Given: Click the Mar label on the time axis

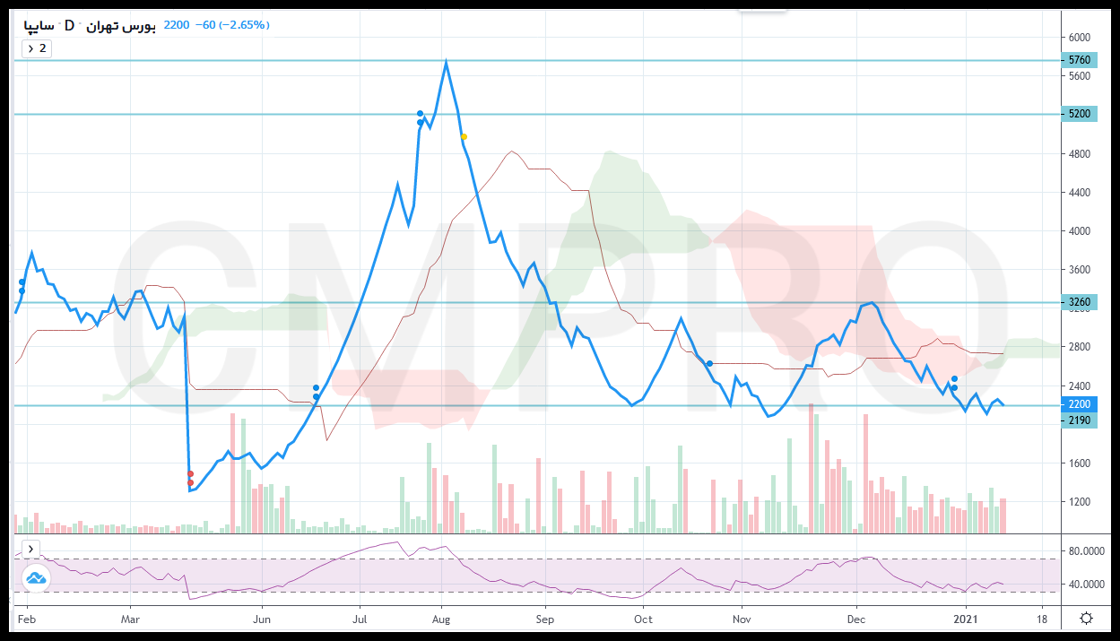Looking at the screenshot, I should point(131,619).
